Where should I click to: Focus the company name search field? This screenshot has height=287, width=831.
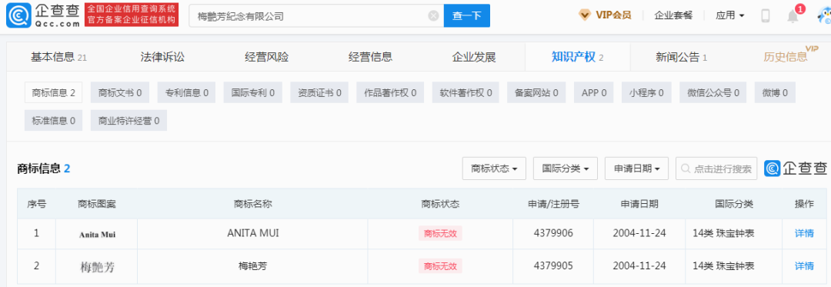316,16
